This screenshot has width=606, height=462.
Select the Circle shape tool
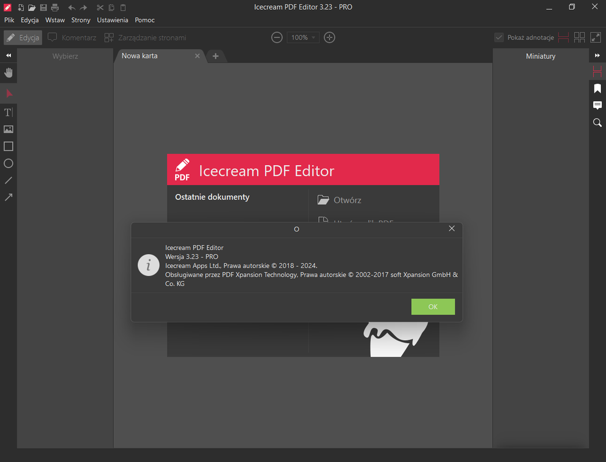9,163
